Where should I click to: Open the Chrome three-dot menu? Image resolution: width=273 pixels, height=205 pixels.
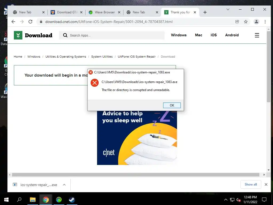tap(265, 22)
